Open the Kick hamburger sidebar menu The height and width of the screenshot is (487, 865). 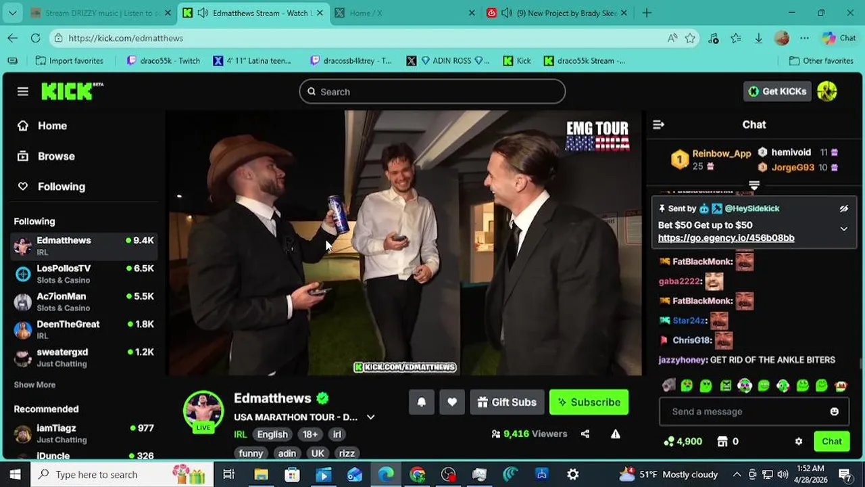[23, 91]
